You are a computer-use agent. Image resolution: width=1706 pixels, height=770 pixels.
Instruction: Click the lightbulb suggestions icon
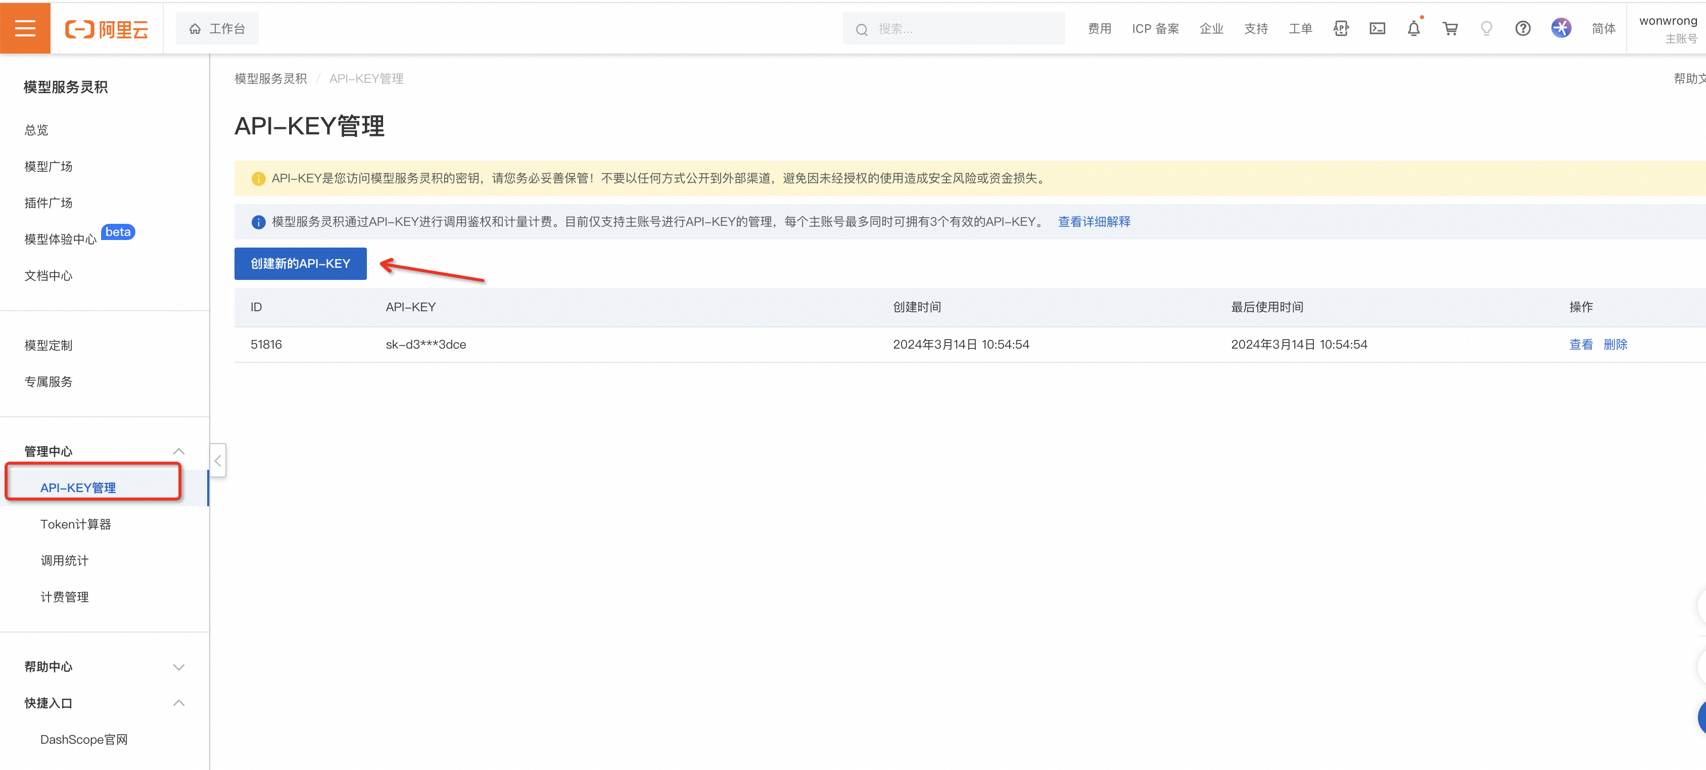click(1486, 28)
